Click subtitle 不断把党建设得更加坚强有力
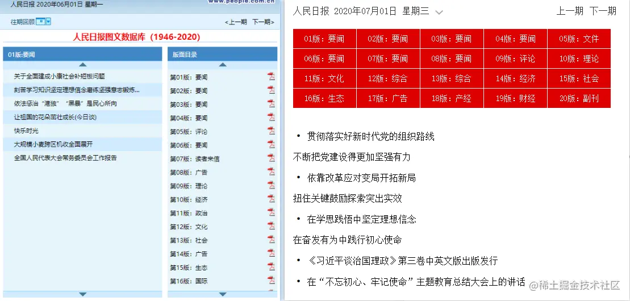Screen dimensions: 630x301 [x=352, y=157]
